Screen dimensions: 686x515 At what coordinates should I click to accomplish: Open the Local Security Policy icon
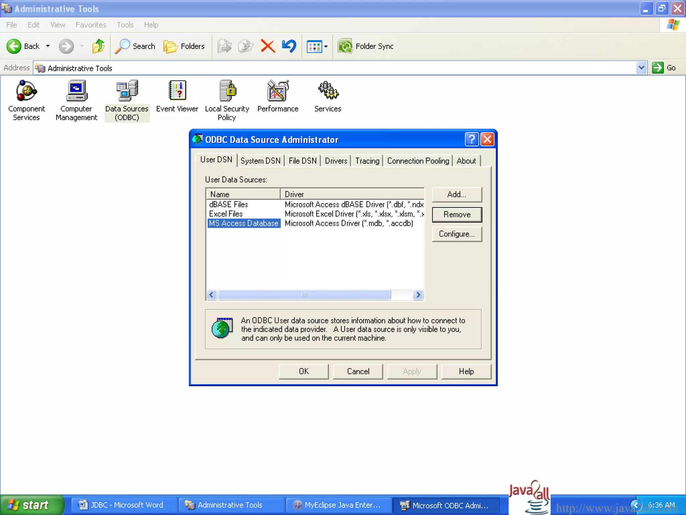point(227,91)
